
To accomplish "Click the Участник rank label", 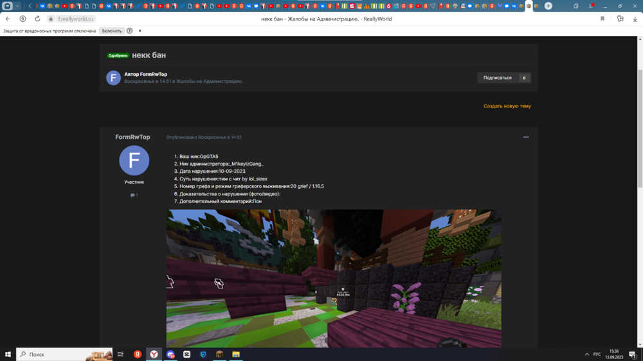I will click(134, 182).
